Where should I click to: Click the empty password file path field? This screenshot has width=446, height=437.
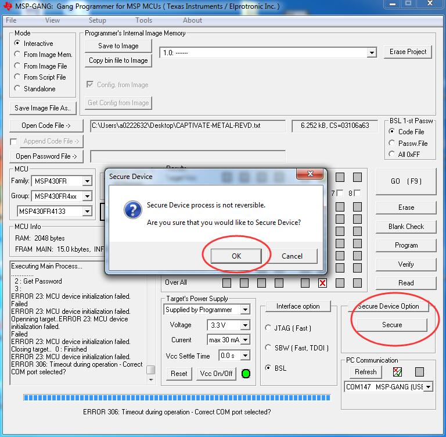[x=188, y=156]
